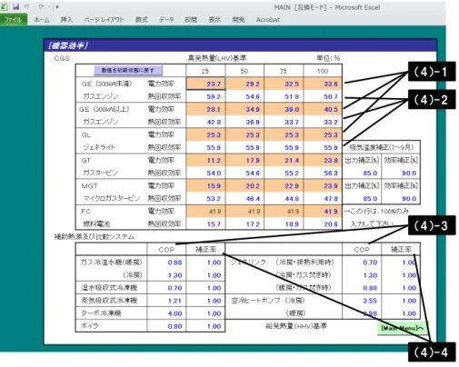Viewport: 459px width, 367px height.
Task: Click the [Main Menu]へ green button
Action: tap(402, 328)
